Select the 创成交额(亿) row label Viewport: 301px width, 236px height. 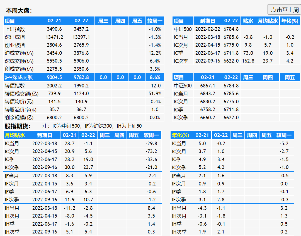[19, 69]
